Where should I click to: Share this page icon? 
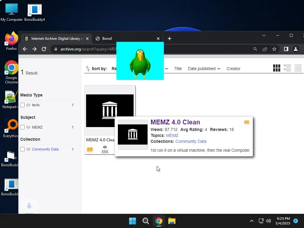265,49
